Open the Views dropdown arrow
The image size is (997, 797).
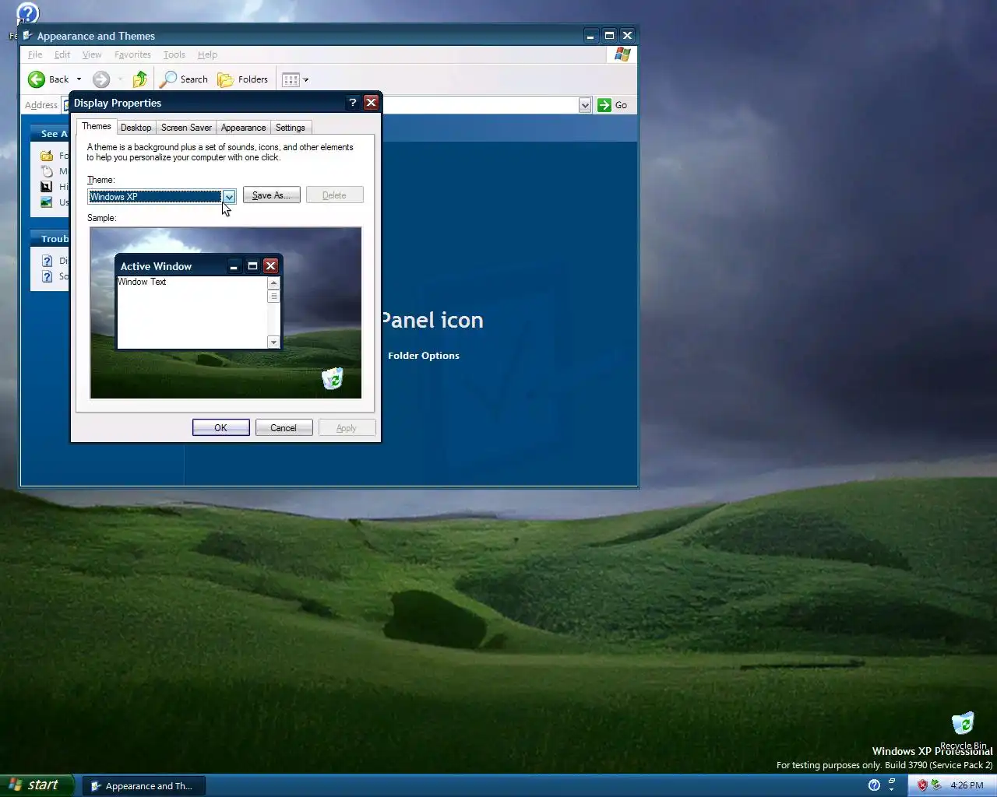click(x=306, y=79)
